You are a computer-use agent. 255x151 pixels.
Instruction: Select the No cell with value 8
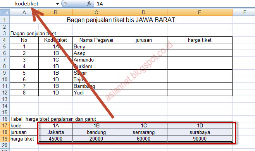point(24,93)
